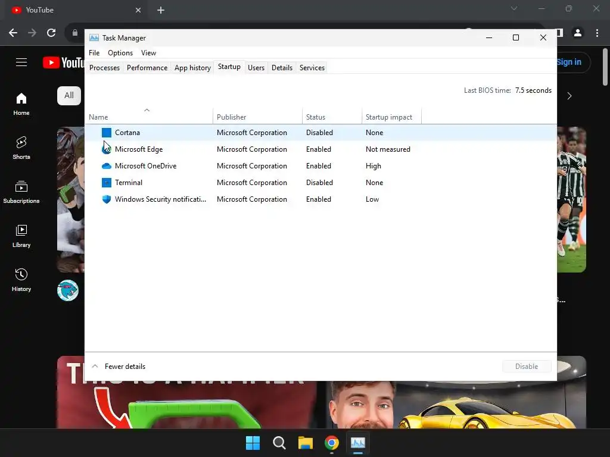The image size is (610, 457).
Task: Go back in Chrome browser
Action: pos(13,33)
